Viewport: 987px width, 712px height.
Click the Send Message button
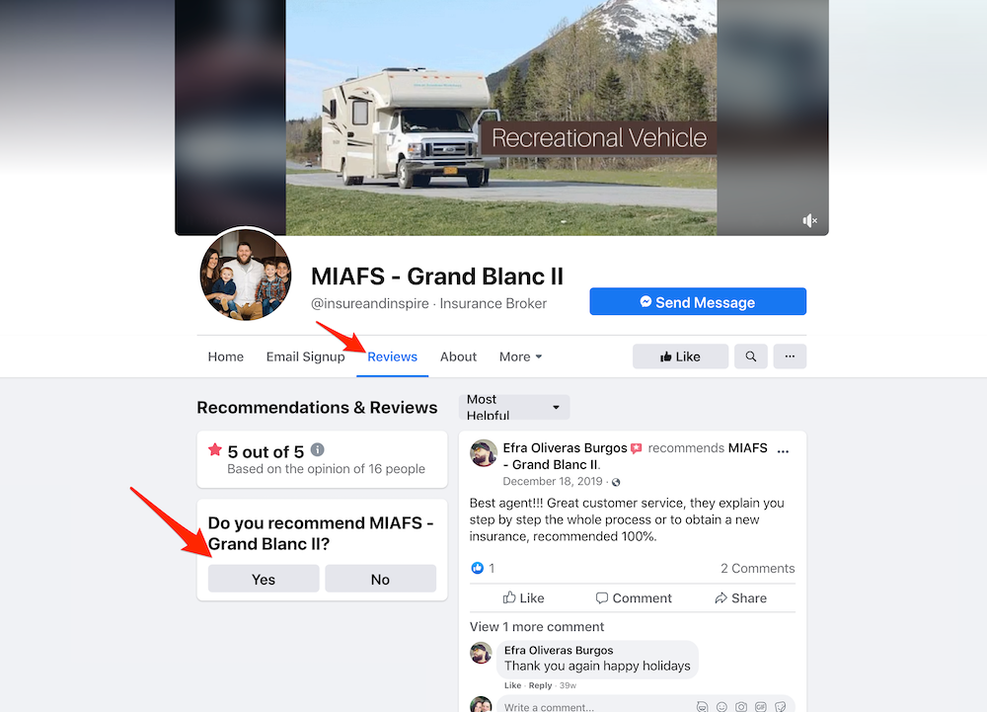click(x=698, y=301)
